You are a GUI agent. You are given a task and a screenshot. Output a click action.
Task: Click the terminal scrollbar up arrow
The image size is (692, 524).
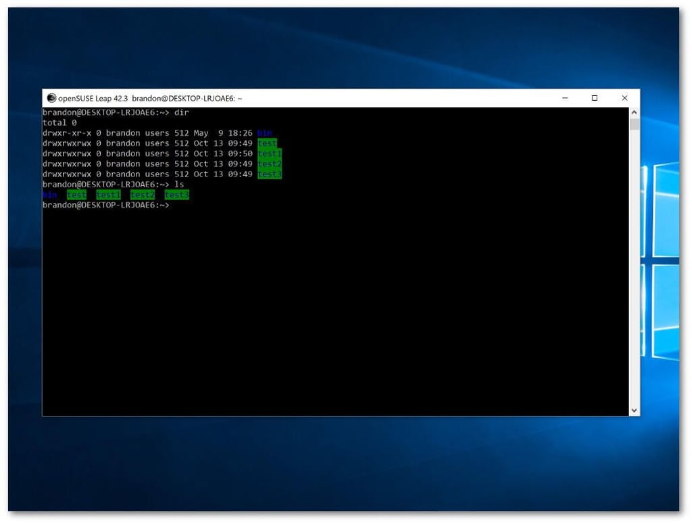(634, 112)
